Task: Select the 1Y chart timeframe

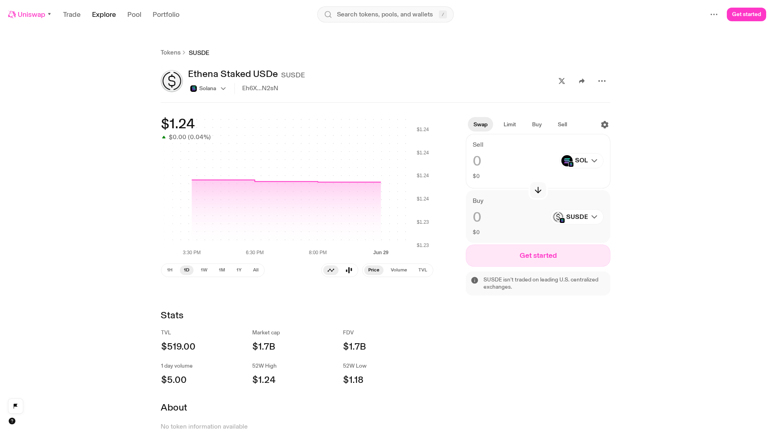Action: point(239,270)
